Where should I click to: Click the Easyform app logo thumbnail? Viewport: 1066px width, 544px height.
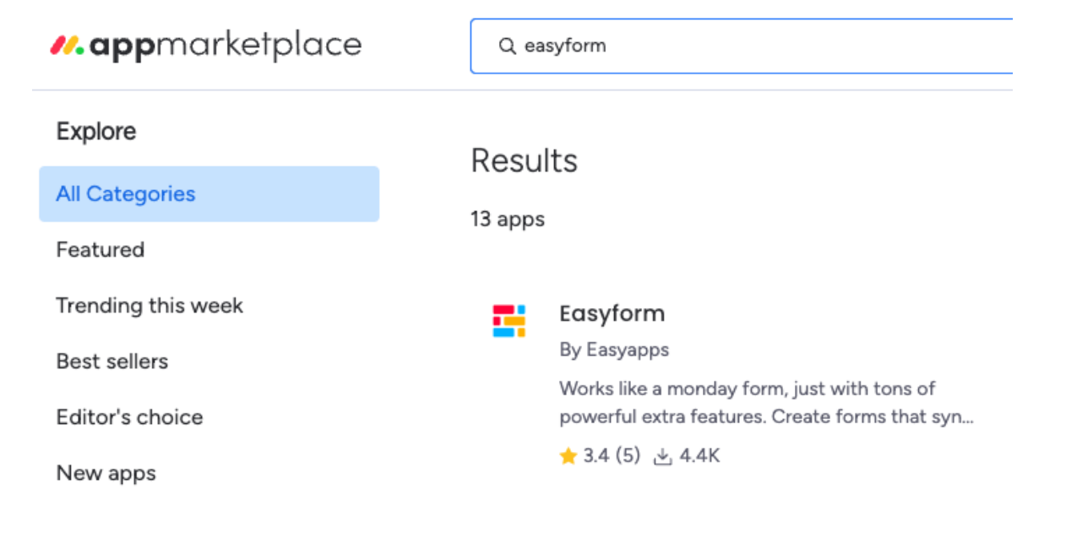point(509,321)
